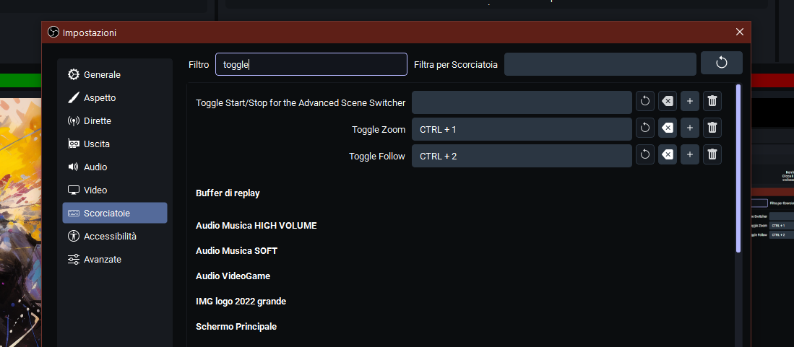The height and width of the screenshot is (347, 794).
Task: Revert the Toggle Follow hotkey
Action: click(x=645, y=155)
